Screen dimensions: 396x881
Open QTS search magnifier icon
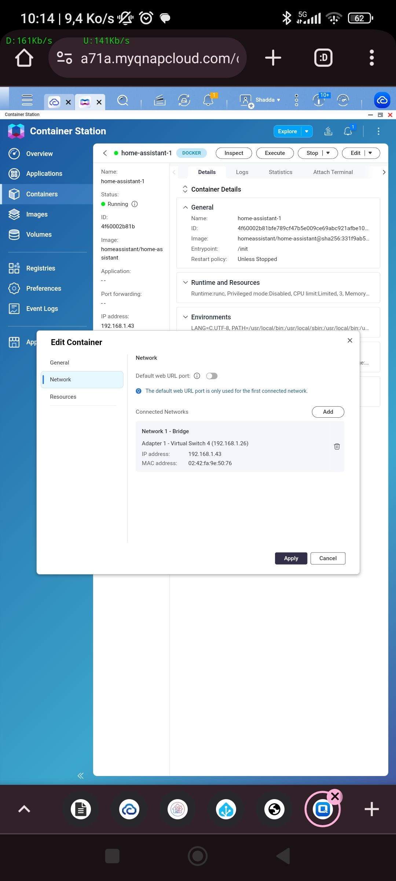tap(123, 100)
